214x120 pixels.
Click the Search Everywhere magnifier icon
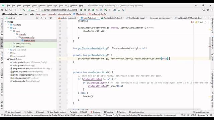[x=204, y=10]
